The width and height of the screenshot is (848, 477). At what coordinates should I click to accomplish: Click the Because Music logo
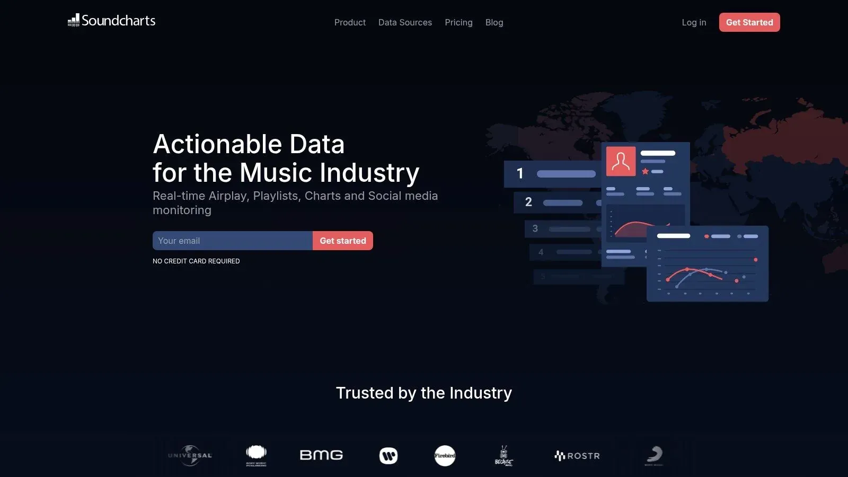503,455
